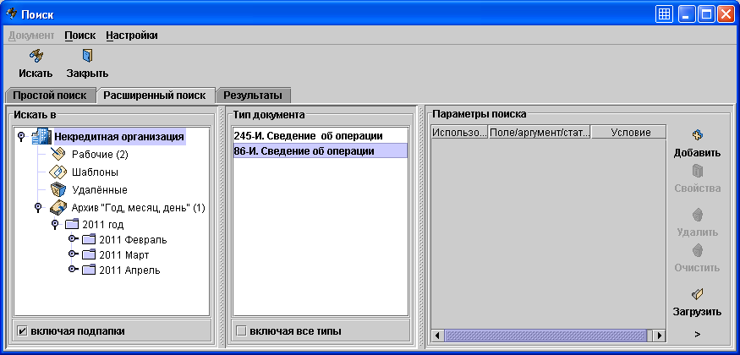
Task: Click the scrollbar left arrow in Параметры поиска
Action: (437, 336)
